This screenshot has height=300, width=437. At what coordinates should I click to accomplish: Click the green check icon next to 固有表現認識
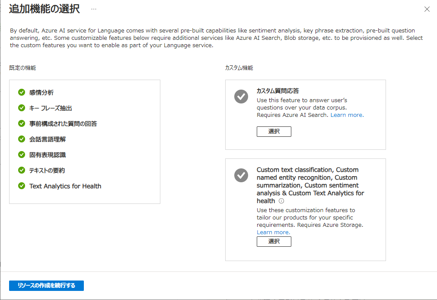tap(22, 155)
